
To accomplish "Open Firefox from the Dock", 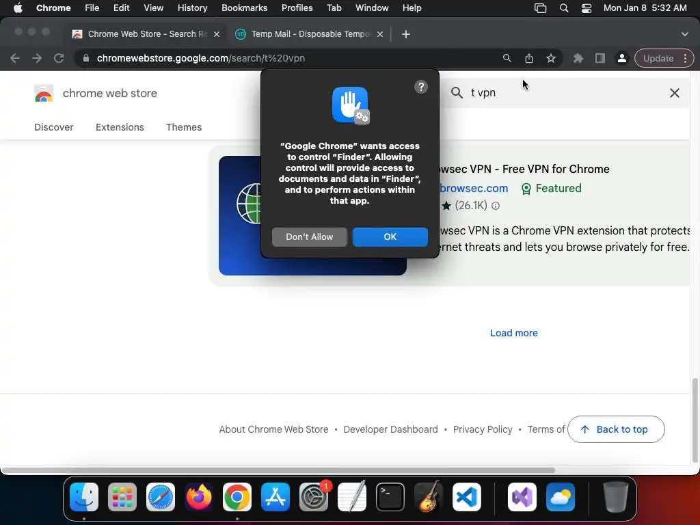I will 199,497.
